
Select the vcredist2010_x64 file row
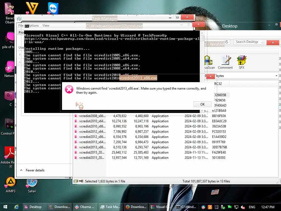point(151,121)
